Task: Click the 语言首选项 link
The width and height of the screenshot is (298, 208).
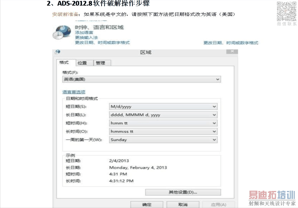Action: click(74, 92)
